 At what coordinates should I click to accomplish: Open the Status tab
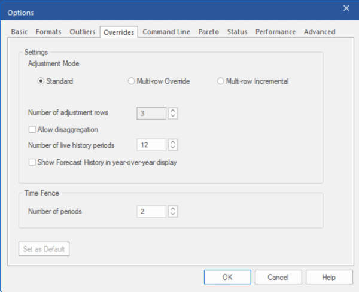tap(237, 32)
